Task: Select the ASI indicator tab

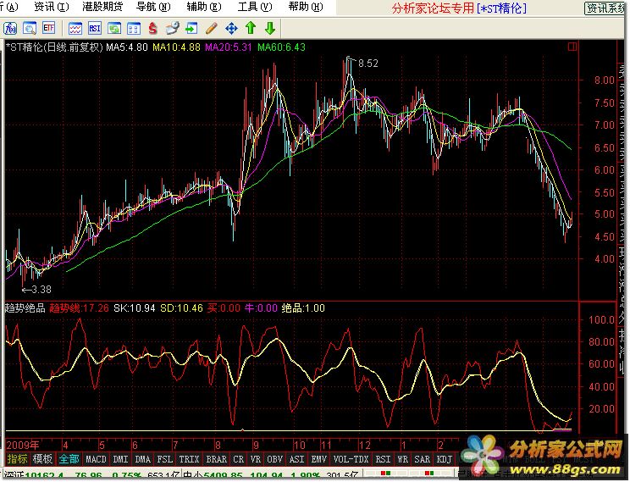Action: pyautogui.click(x=297, y=458)
